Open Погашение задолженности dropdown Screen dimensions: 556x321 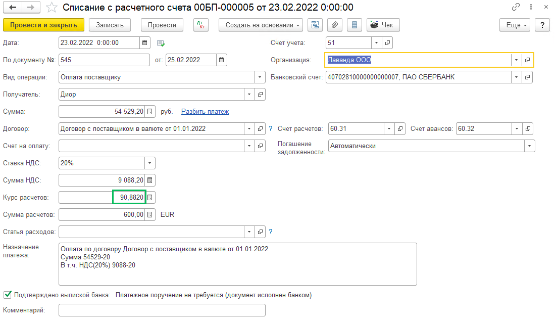coord(529,146)
